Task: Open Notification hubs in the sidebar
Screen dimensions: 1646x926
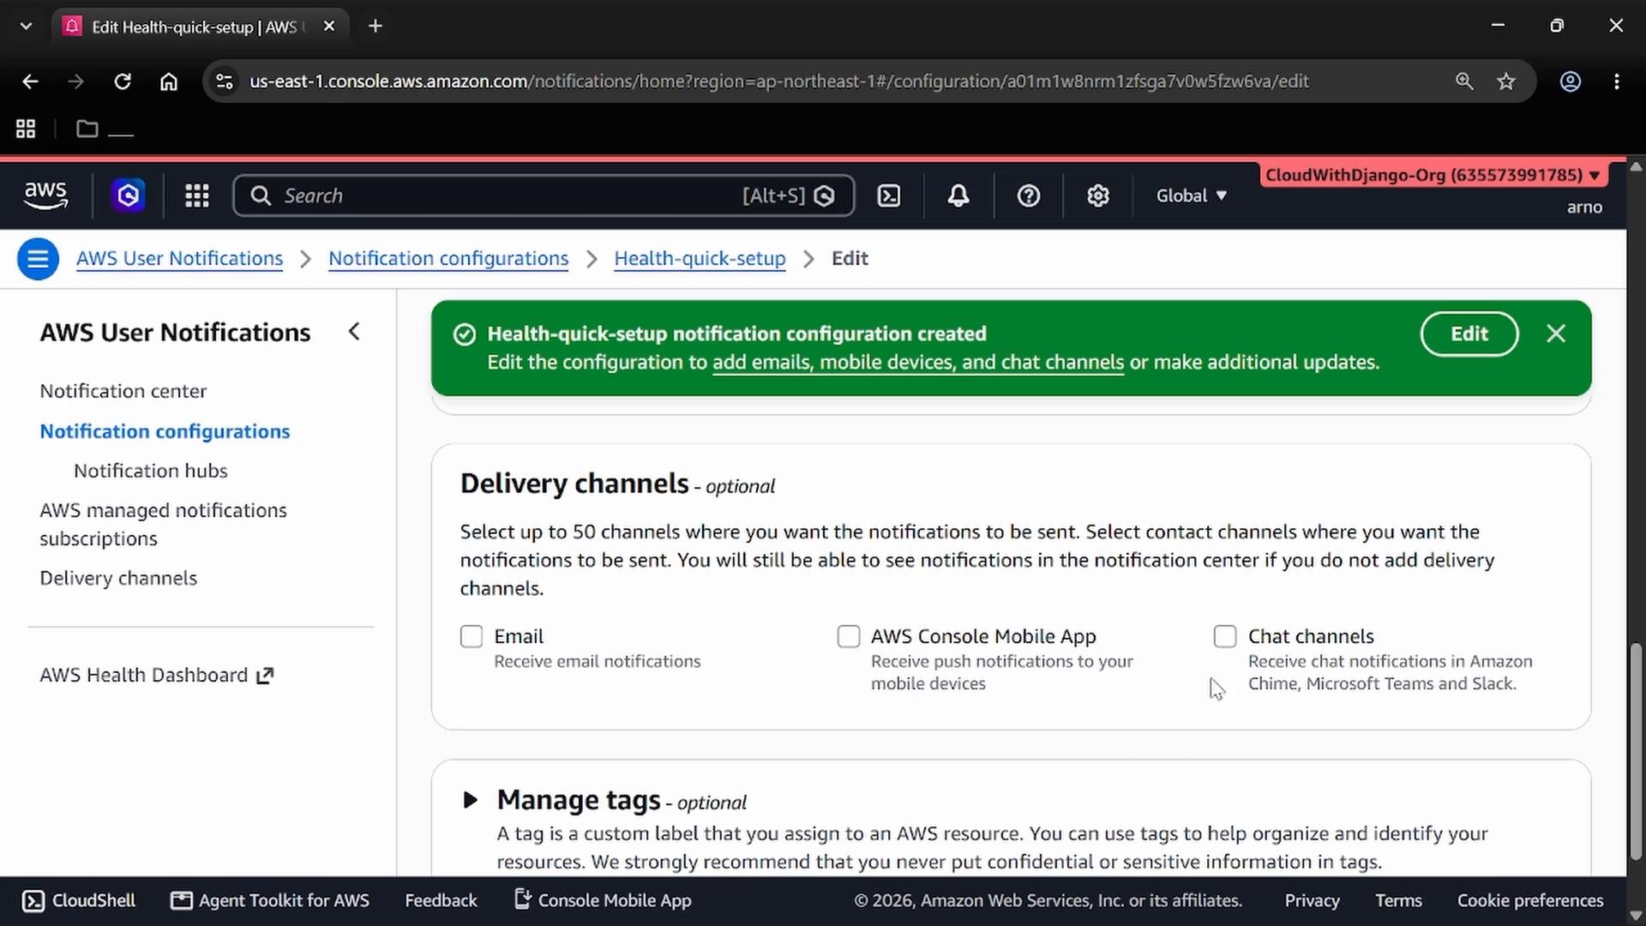Action: [151, 471]
